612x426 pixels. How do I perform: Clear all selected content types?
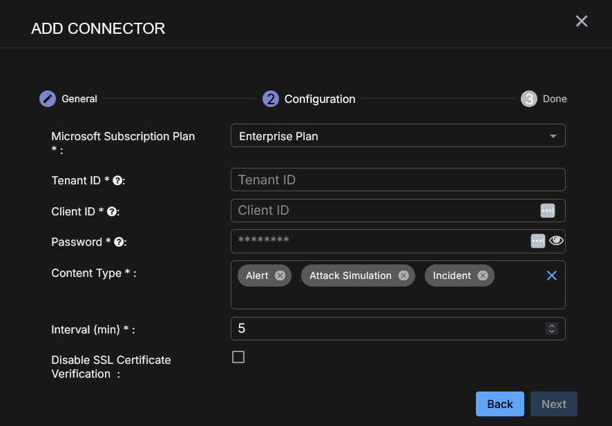tap(551, 275)
